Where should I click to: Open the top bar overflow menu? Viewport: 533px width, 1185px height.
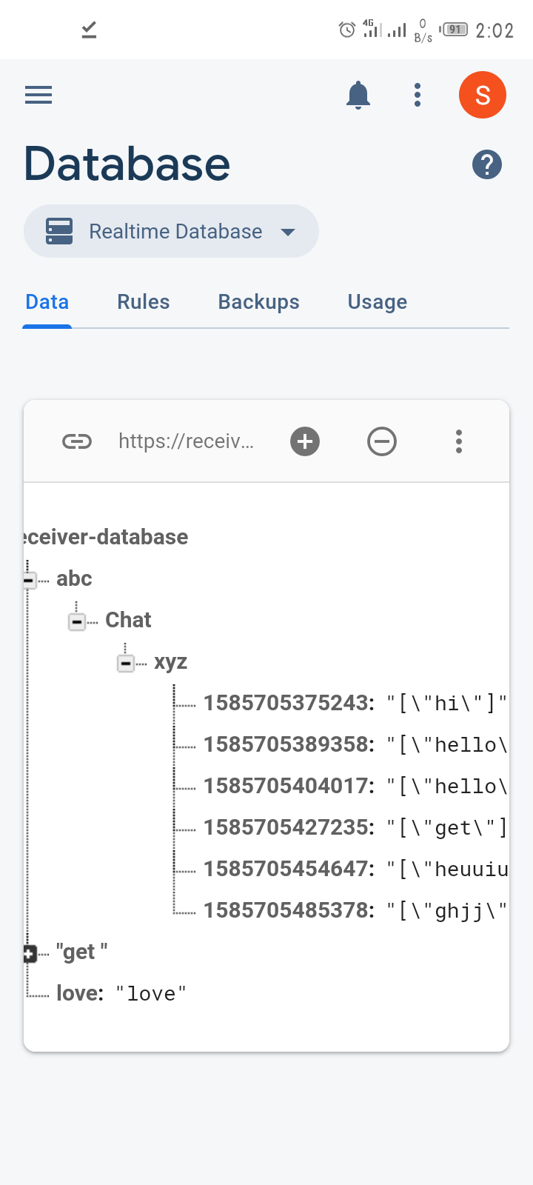pyautogui.click(x=418, y=95)
